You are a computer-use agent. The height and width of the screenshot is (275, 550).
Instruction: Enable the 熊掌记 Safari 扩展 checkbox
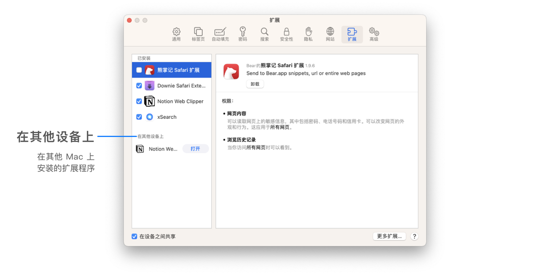click(x=139, y=70)
